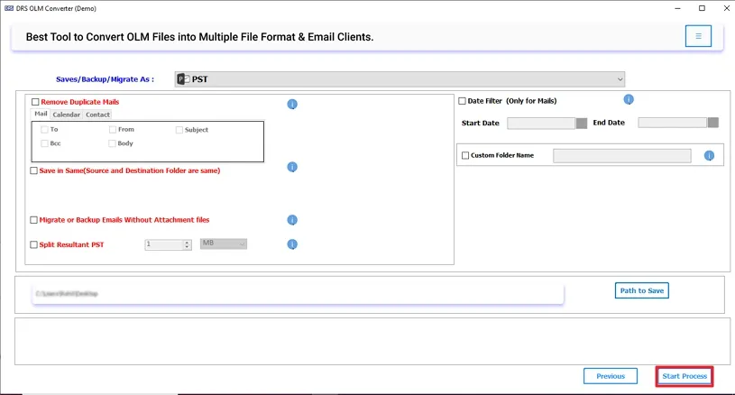Click info icon for Split Resultant PST
The height and width of the screenshot is (395, 735).
pos(292,244)
